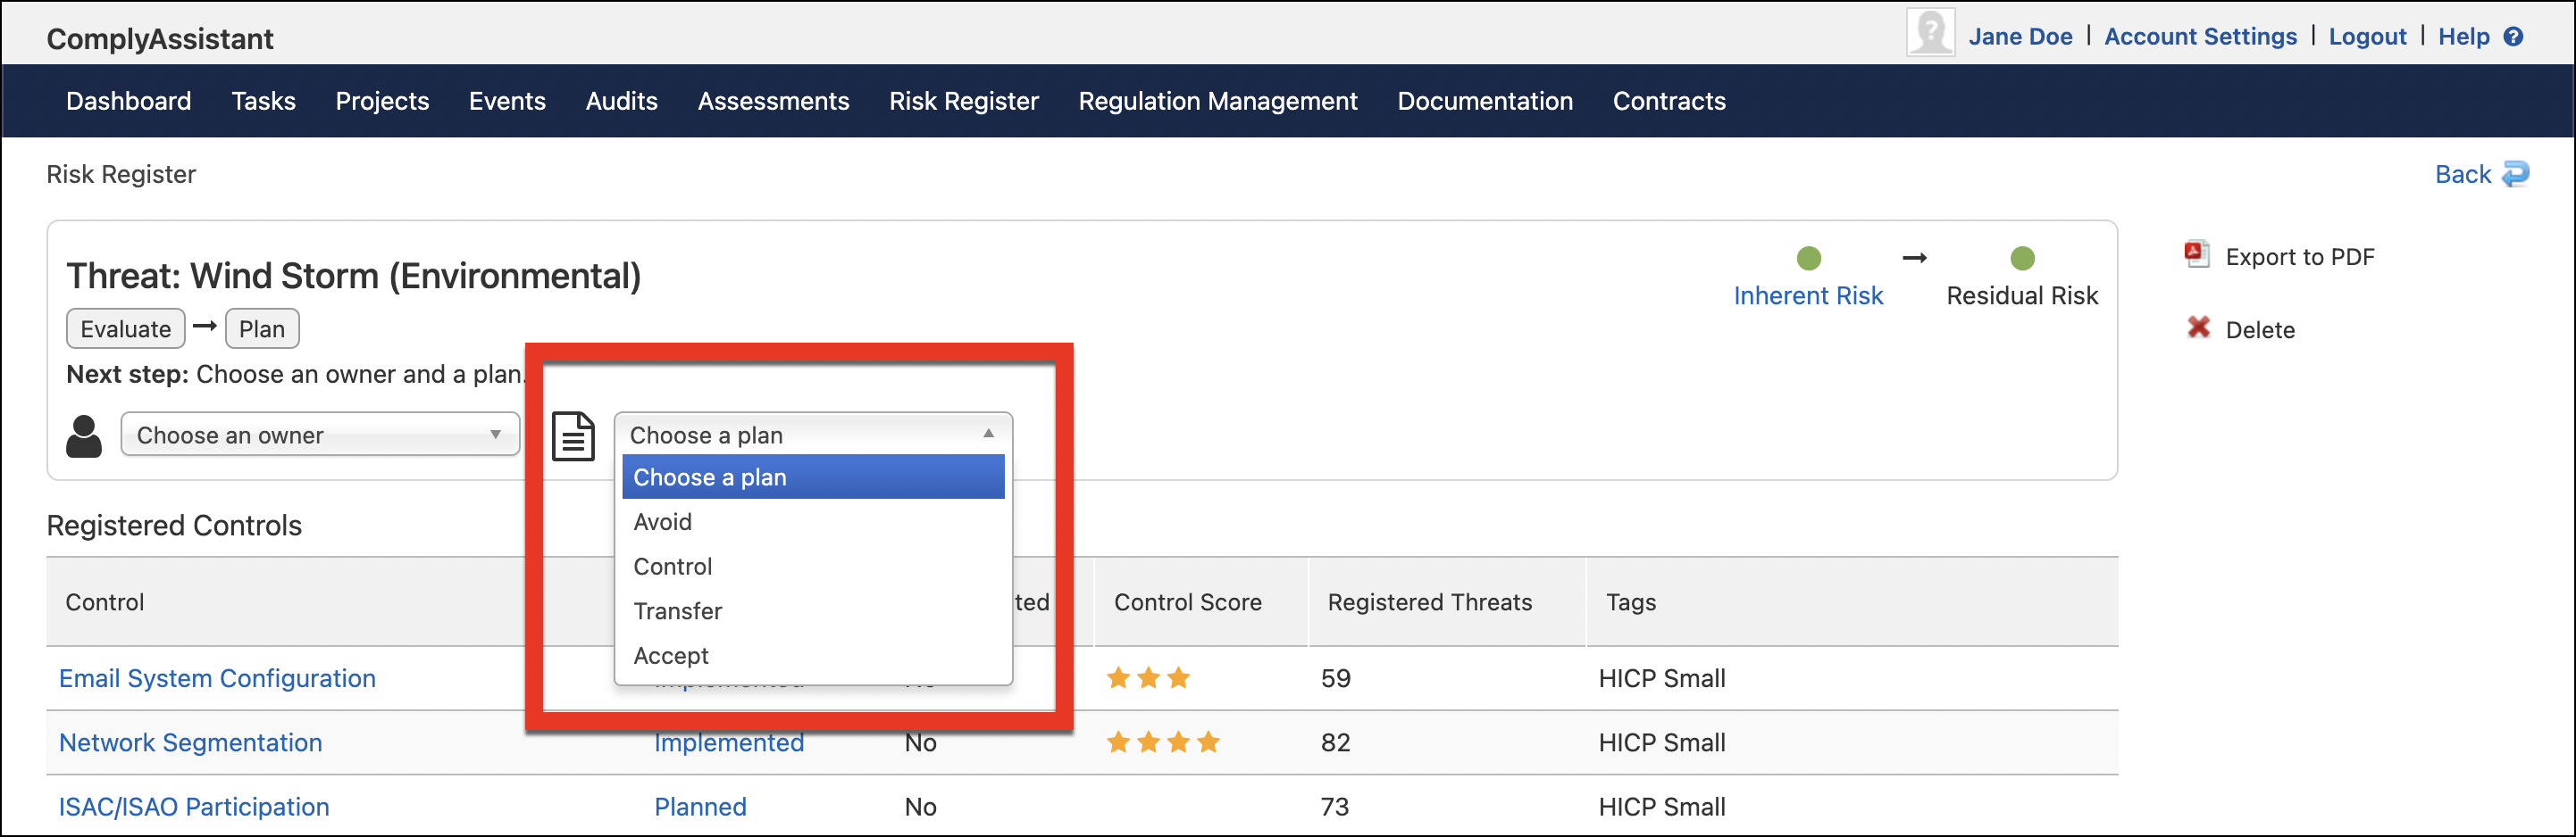Click the Threat: Wind Storm heading
2576x837 pixels.
point(353,276)
